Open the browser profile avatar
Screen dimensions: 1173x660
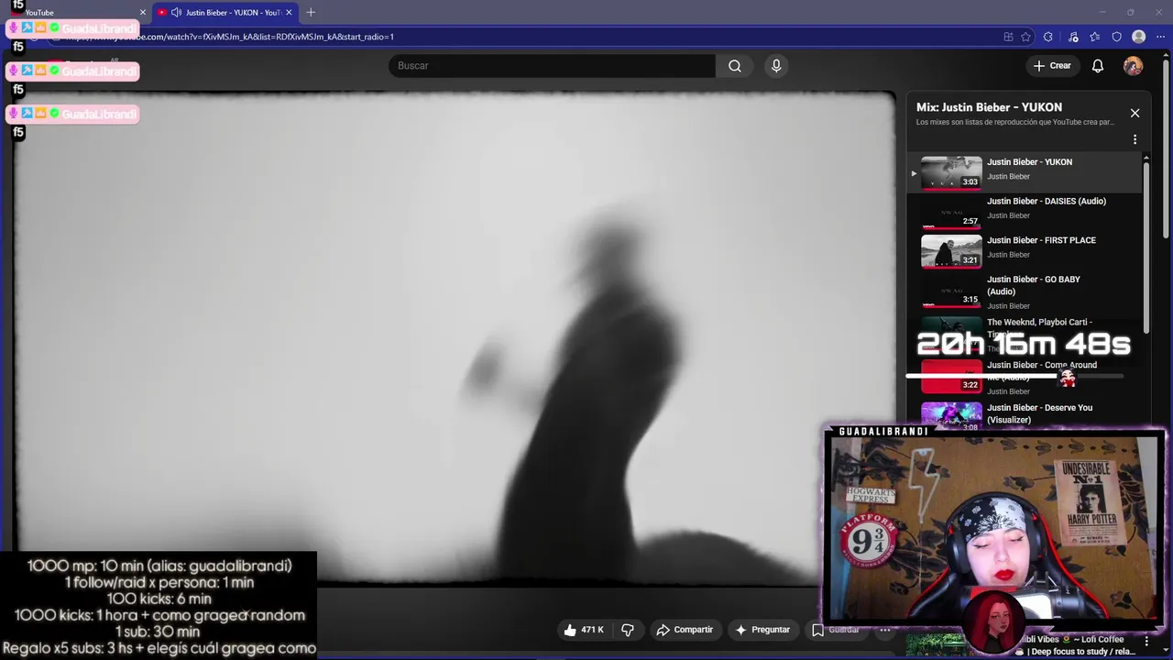tap(1139, 37)
